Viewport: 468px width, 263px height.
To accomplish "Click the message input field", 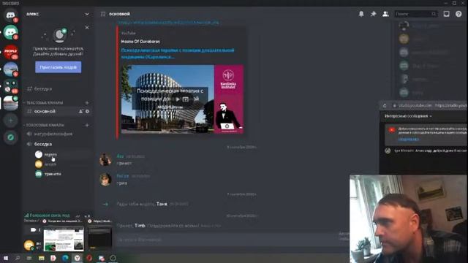I will pos(227,240).
